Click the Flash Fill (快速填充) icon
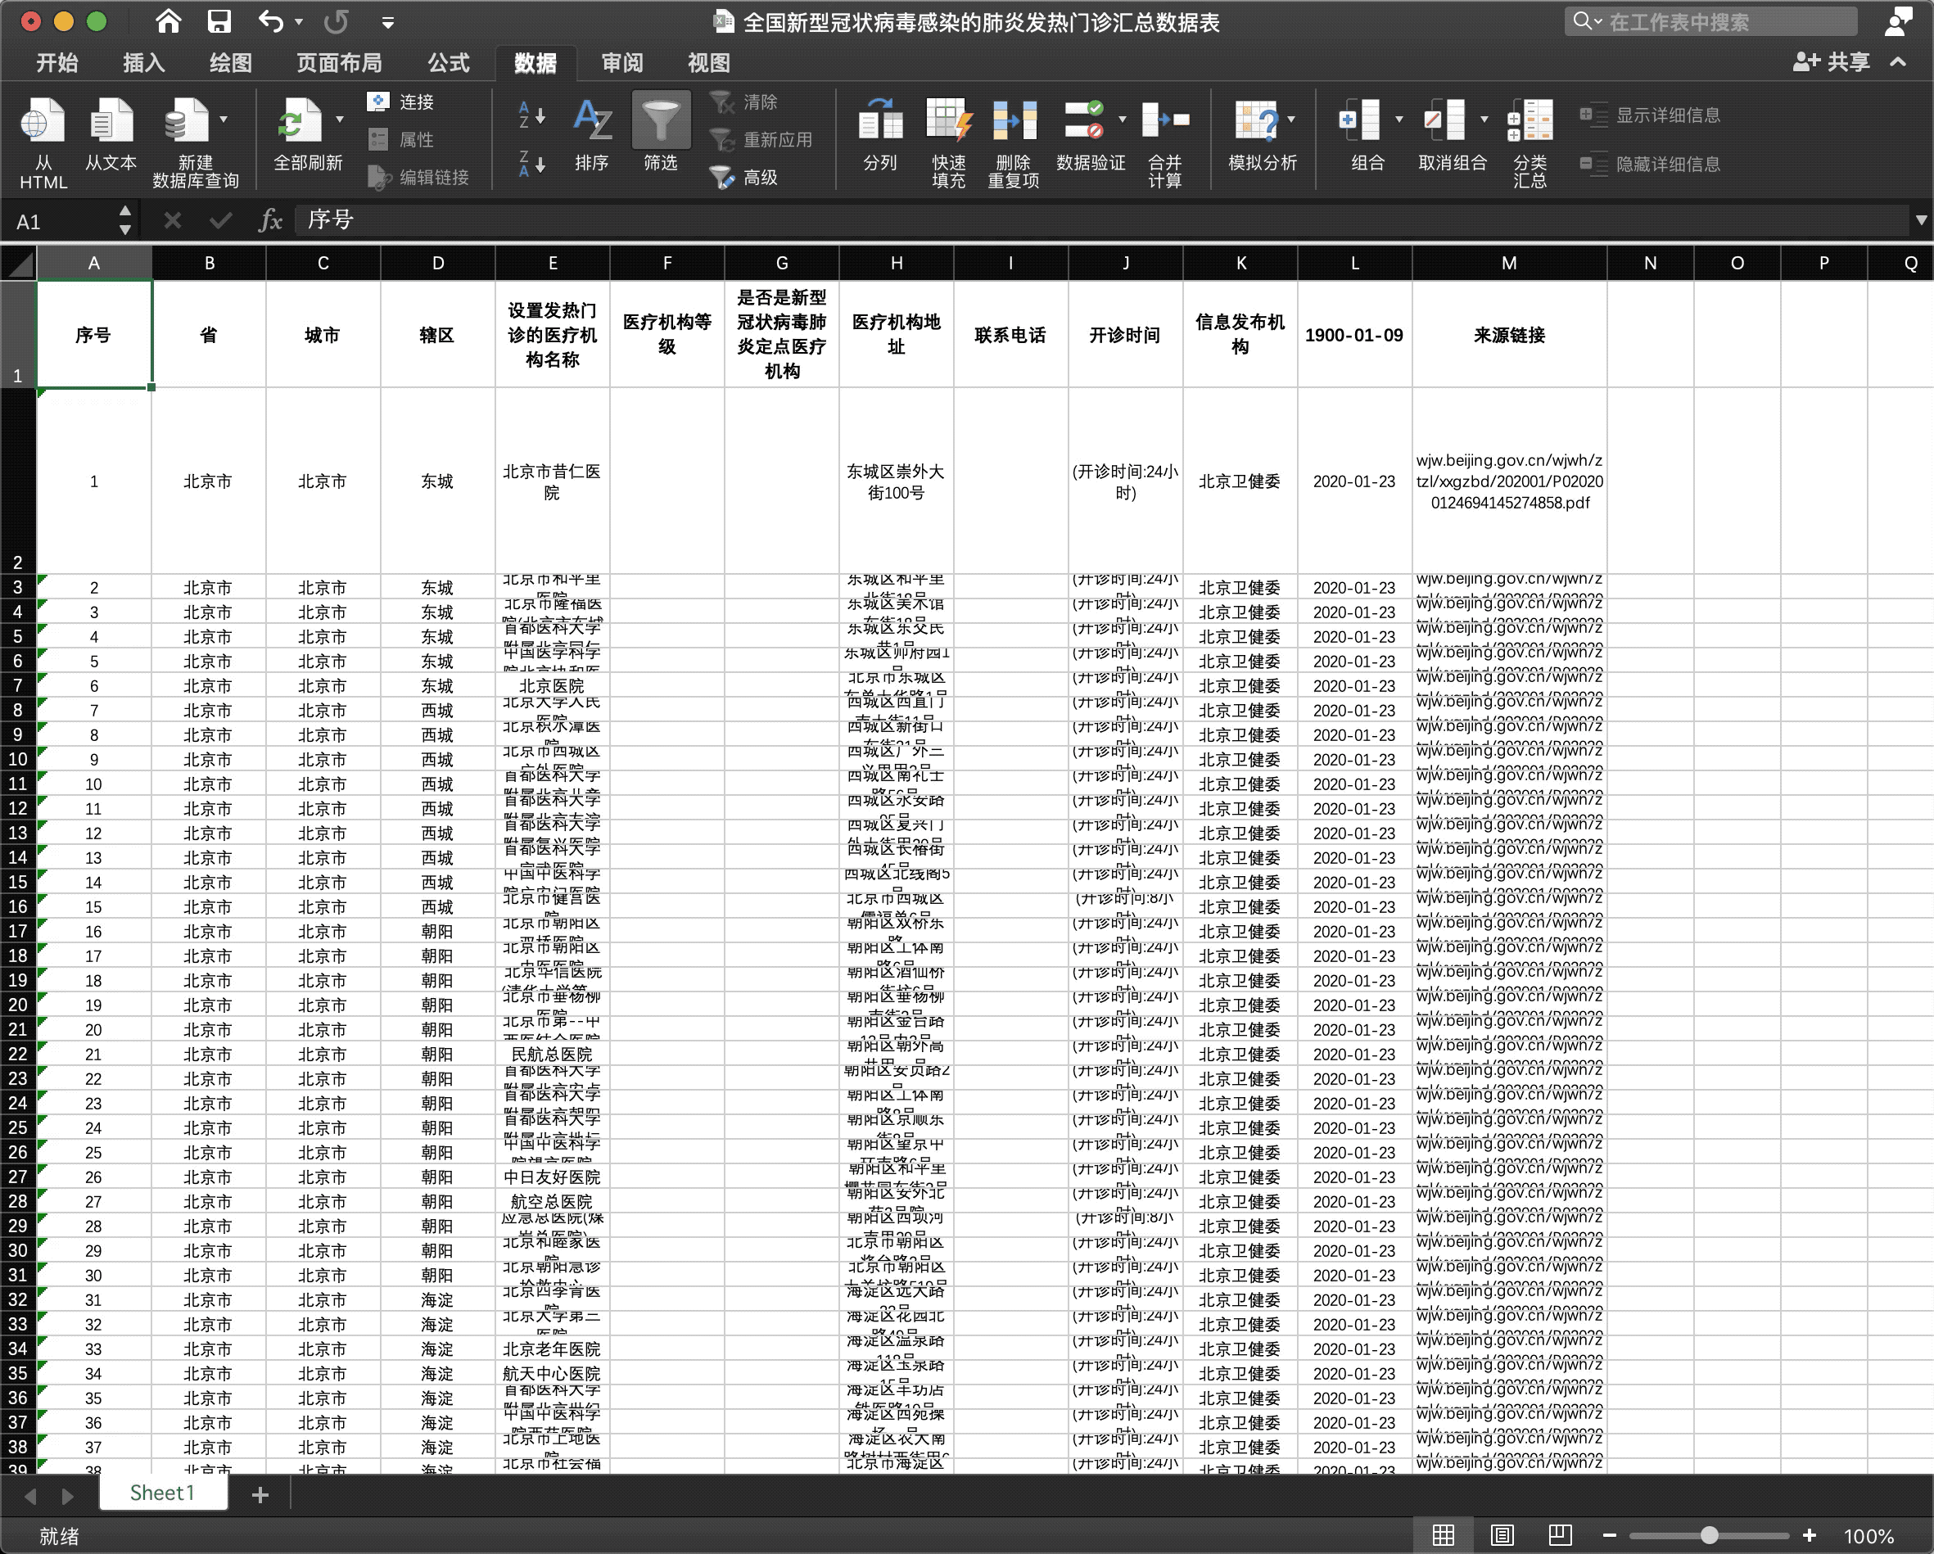 pos(948,122)
